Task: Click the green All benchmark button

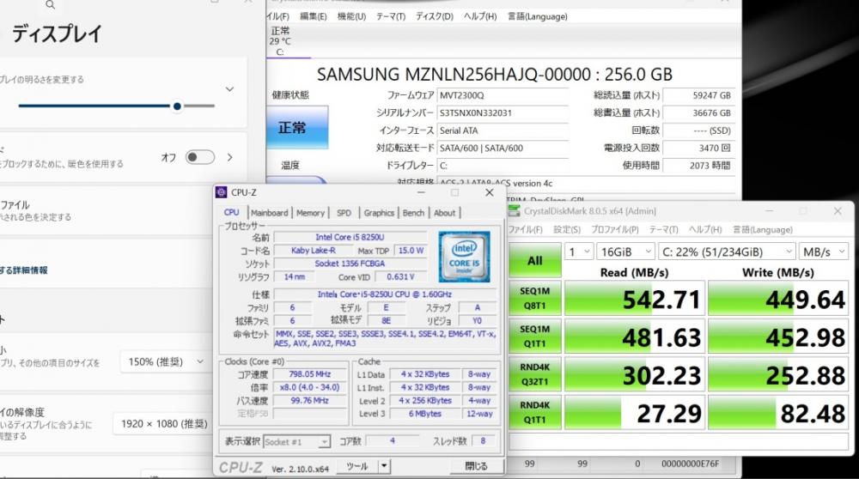Action: [x=534, y=260]
